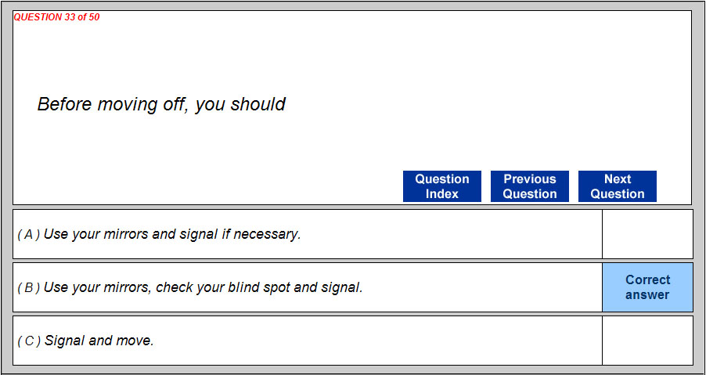This screenshot has height=375, width=706.
Task: Click the empty result box beside answer A
Action: tap(647, 234)
